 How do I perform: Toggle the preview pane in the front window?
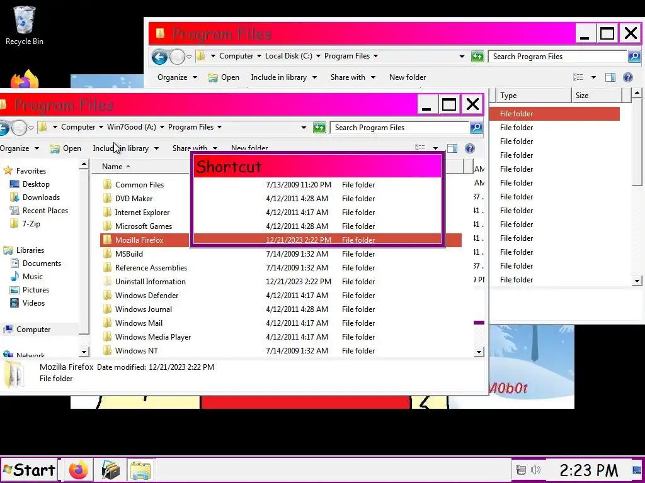coord(452,148)
